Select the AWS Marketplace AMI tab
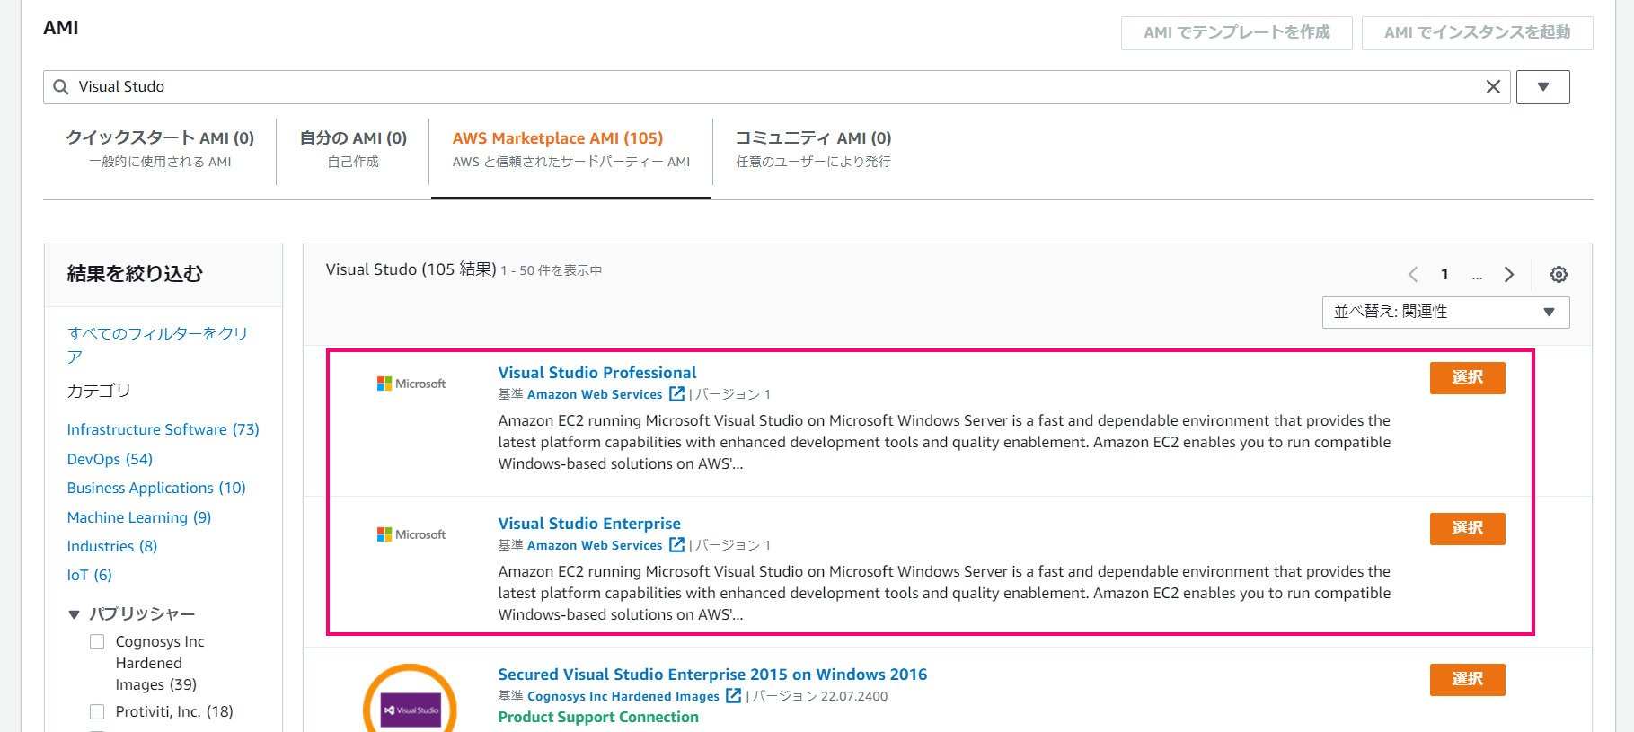The image size is (1634, 732). pos(571,149)
